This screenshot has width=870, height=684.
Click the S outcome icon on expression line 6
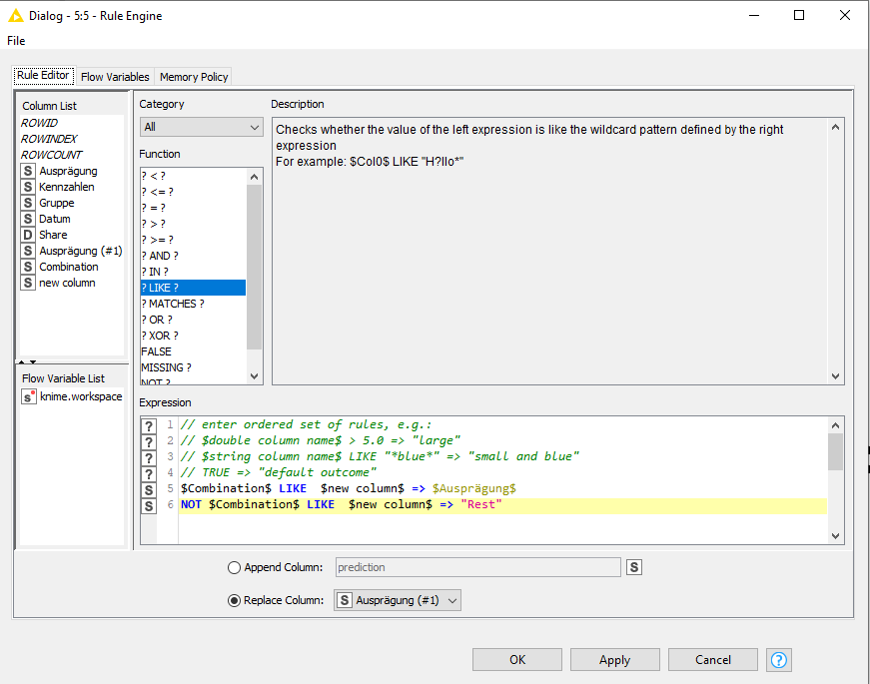click(x=148, y=506)
